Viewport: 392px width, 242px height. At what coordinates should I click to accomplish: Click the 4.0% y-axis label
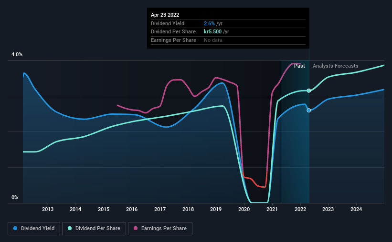(x=17, y=54)
